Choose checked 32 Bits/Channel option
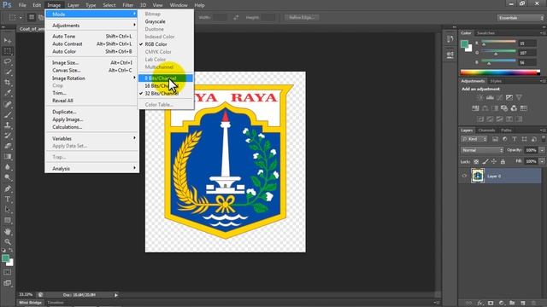 162,93
